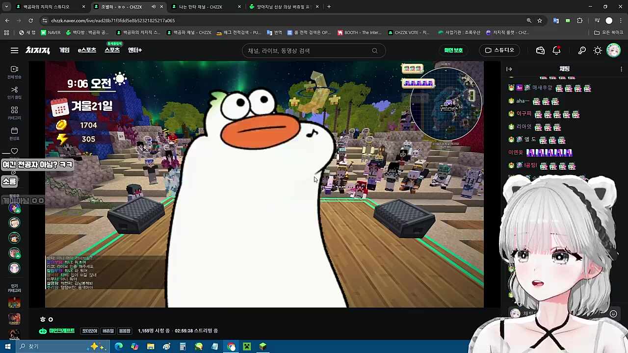Screen dimensions: 628x353
Task: Collapse the chat panel with arrow
Action: coord(509,69)
